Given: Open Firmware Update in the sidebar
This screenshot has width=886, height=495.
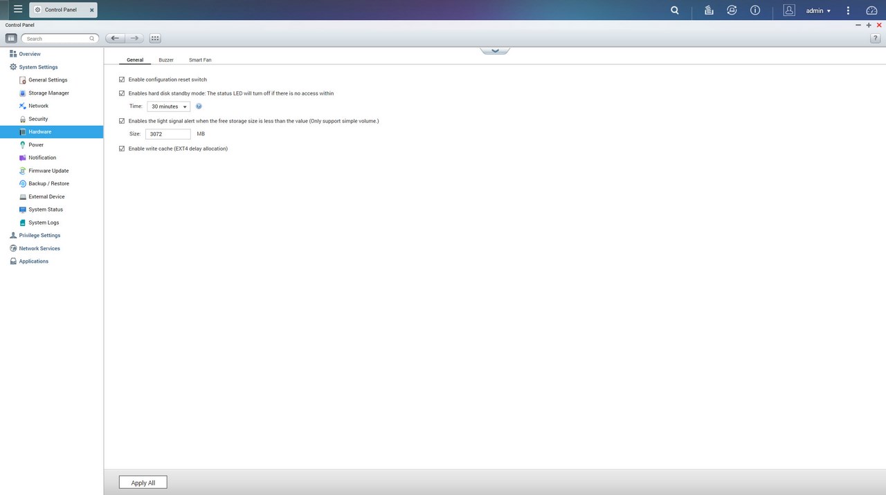Looking at the screenshot, I should [x=48, y=171].
